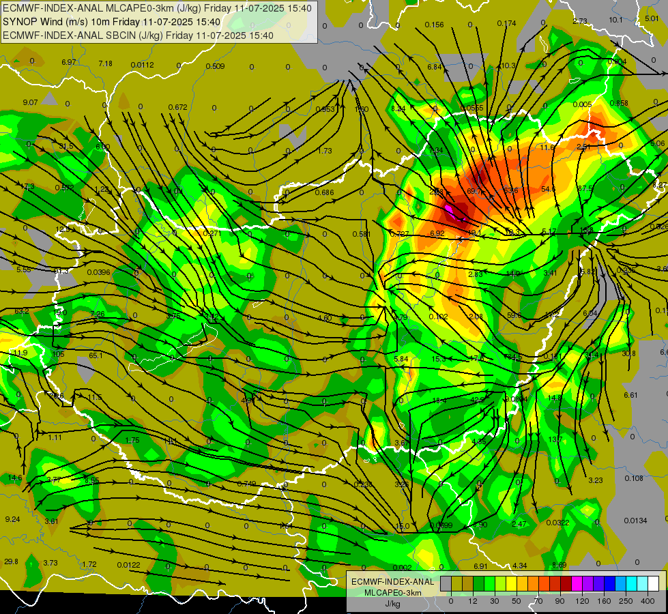Click the station value 8.24
This screenshot has width=668, height=614.
398,108
